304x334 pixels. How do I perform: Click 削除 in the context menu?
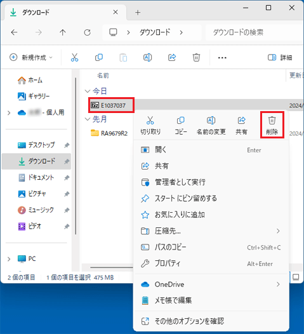[x=272, y=126]
